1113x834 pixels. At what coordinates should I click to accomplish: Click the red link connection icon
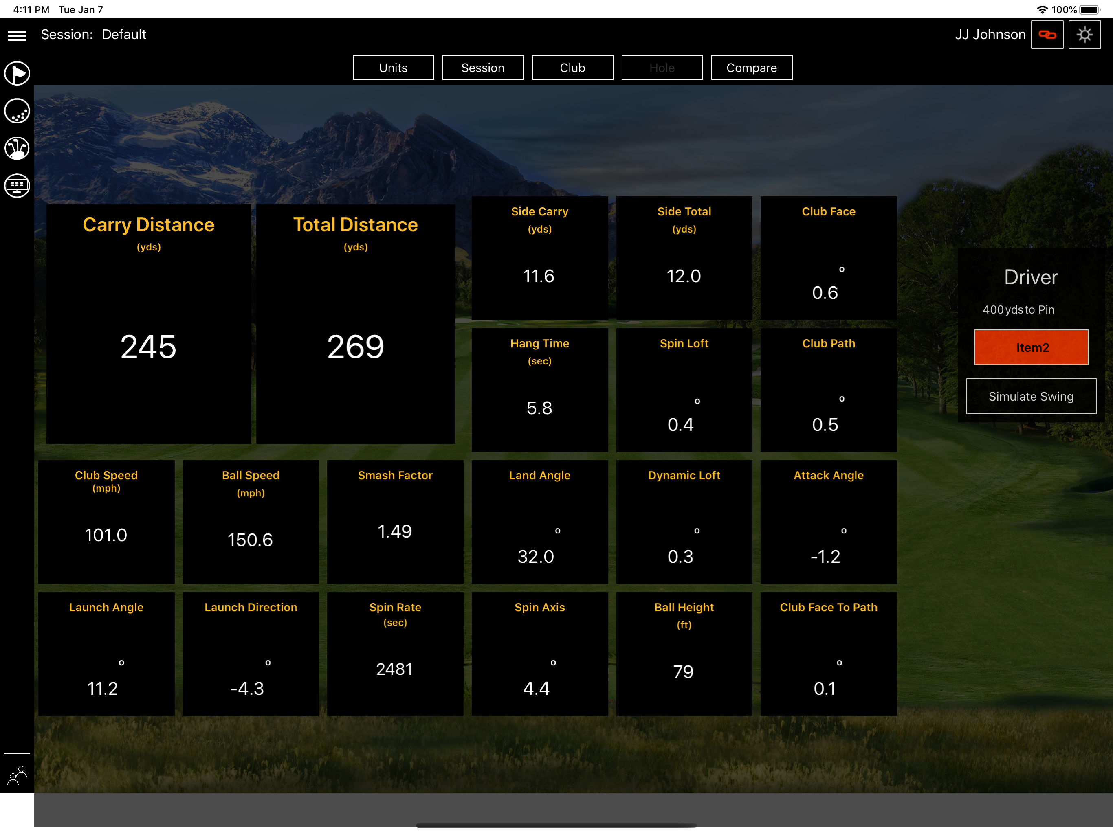1047,35
